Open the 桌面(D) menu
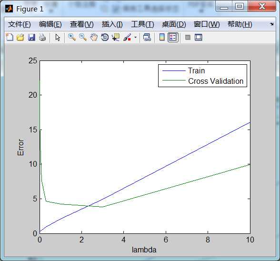The width and height of the screenshot is (280, 261). point(174,24)
